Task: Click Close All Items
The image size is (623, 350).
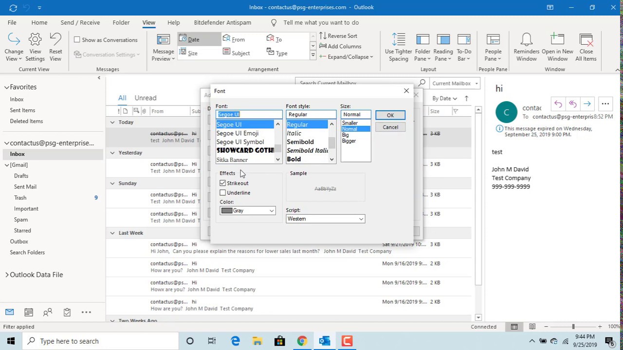Action: [x=586, y=47]
